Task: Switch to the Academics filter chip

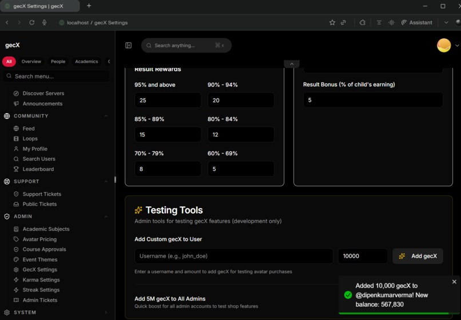Action: [x=86, y=61]
